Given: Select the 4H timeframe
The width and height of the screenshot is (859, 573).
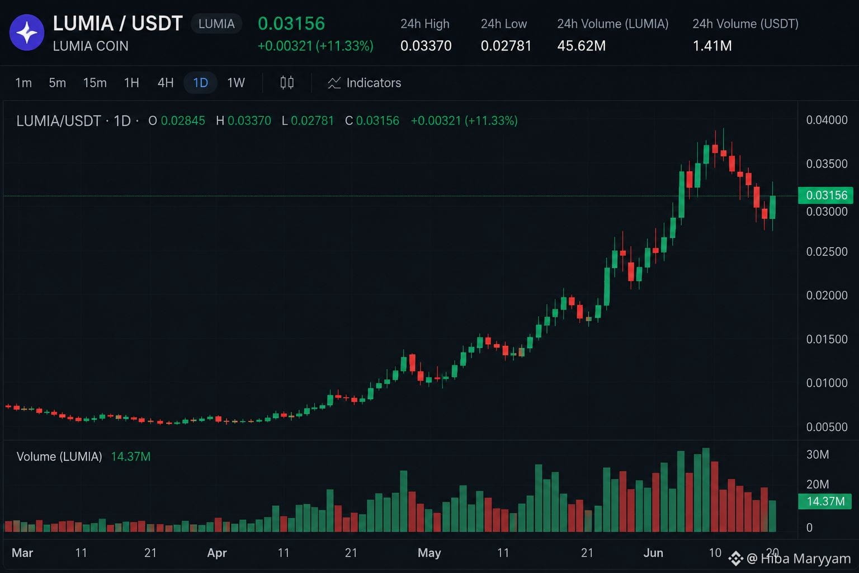Looking at the screenshot, I should (x=166, y=83).
